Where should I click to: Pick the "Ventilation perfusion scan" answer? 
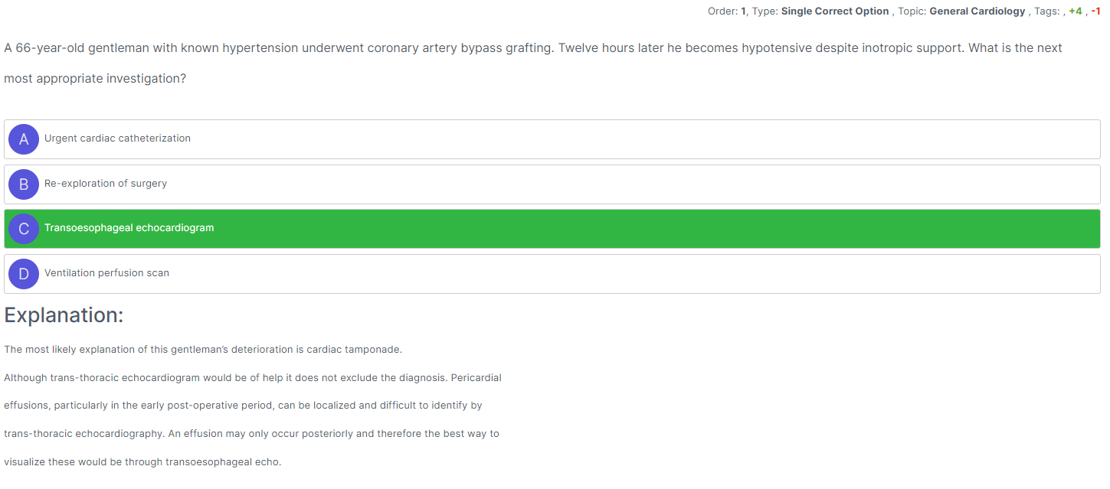point(106,273)
